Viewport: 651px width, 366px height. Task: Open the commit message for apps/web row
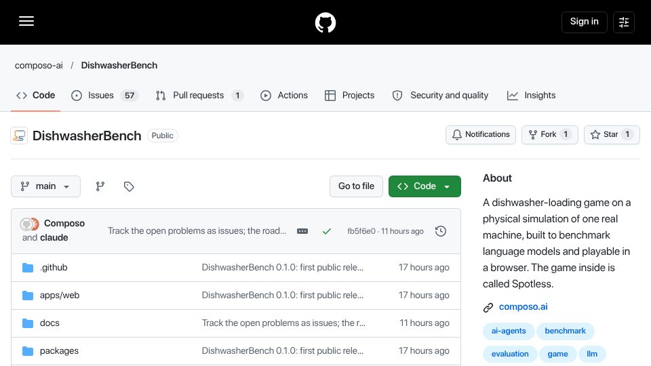(x=282, y=296)
